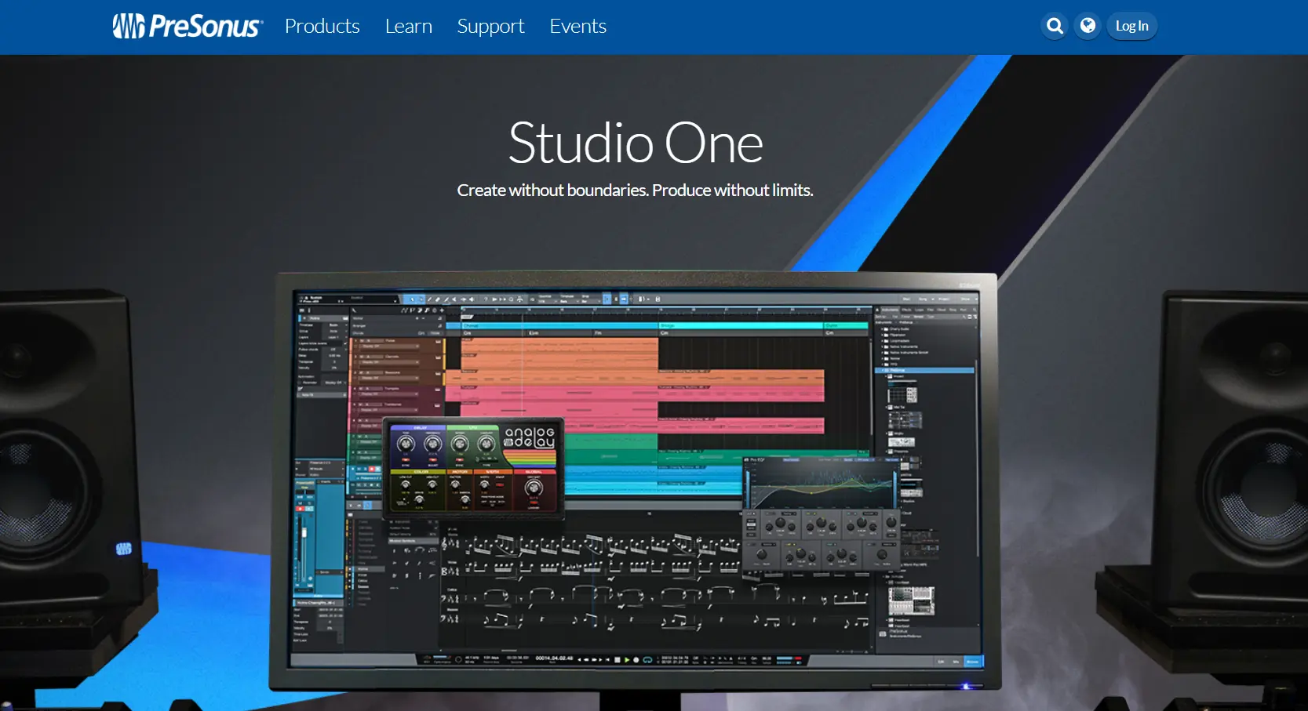Click the Log In button
Image resolution: width=1308 pixels, height=711 pixels.
click(x=1131, y=26)
